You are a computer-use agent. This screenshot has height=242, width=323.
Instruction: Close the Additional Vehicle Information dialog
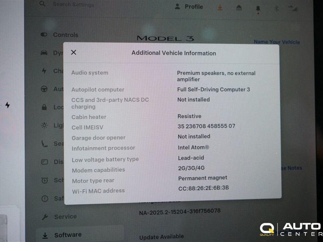click(73, 53)
